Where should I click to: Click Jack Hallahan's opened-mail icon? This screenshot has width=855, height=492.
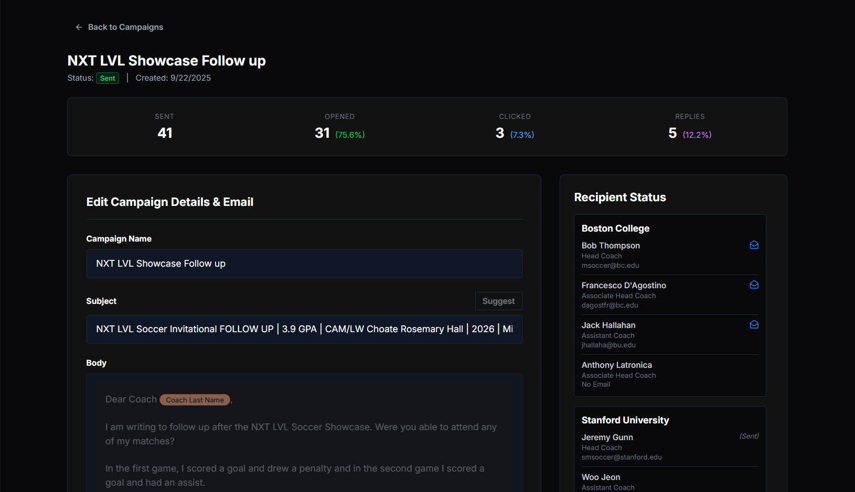point(754,325)
